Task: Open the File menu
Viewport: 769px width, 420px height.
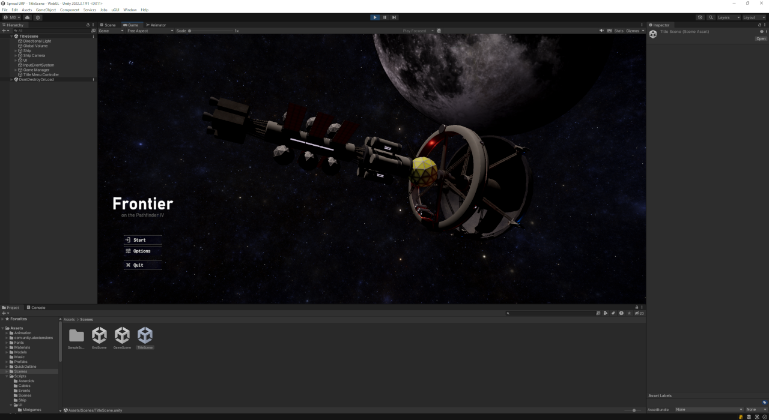Action: (x=5, y=10)
